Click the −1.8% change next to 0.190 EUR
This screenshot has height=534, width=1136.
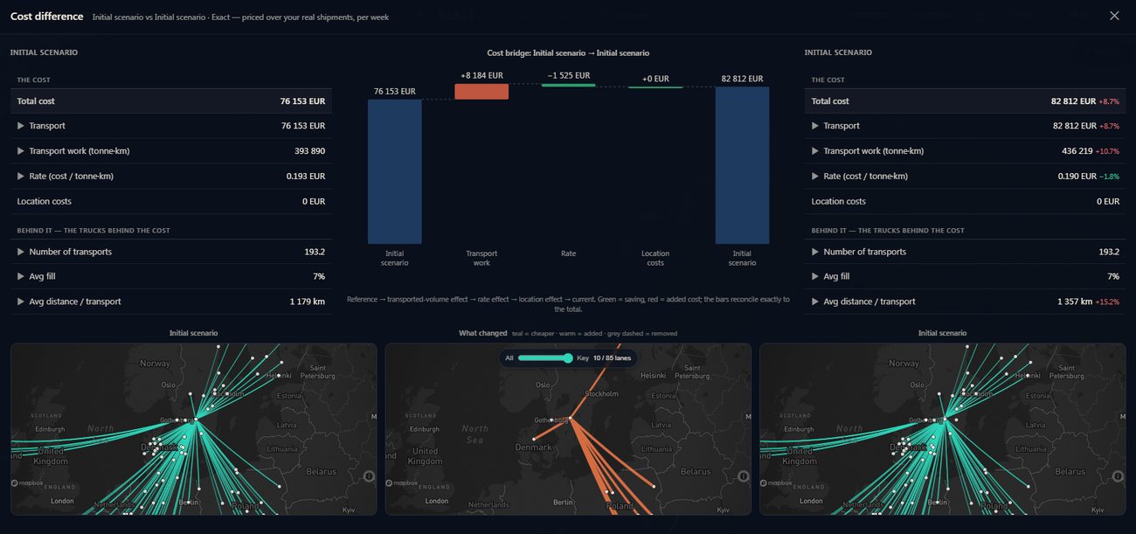(1109, 177)
